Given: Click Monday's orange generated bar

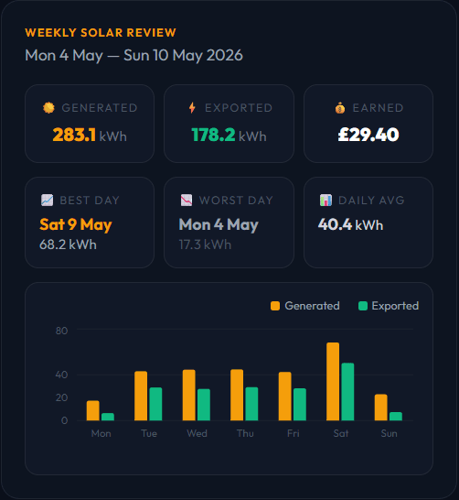Looking at the screenshot, I should [93, 410].
